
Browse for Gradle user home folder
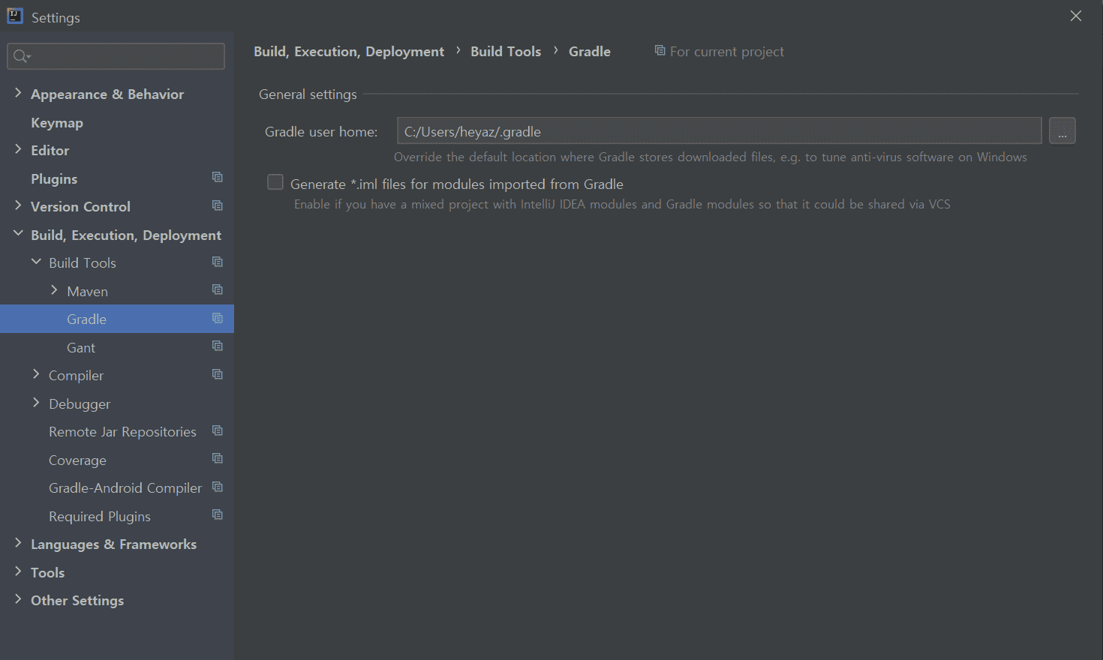(x=1062, y=130)
